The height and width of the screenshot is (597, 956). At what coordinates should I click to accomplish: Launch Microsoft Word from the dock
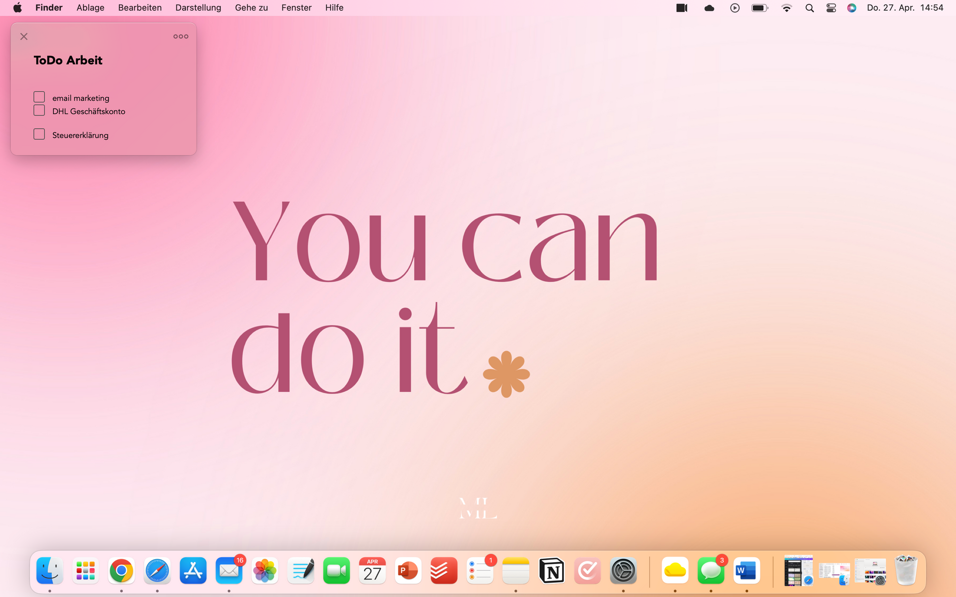(x=746, y=570)
